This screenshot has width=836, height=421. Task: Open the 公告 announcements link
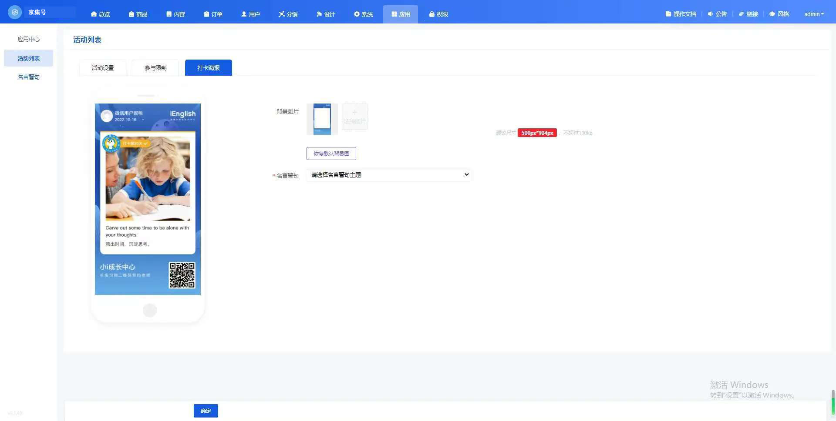[717, 14]
